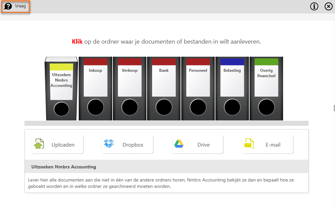Click the Uploaden button
This screenshot has width=335, height=209.
(x=58, y=144)
